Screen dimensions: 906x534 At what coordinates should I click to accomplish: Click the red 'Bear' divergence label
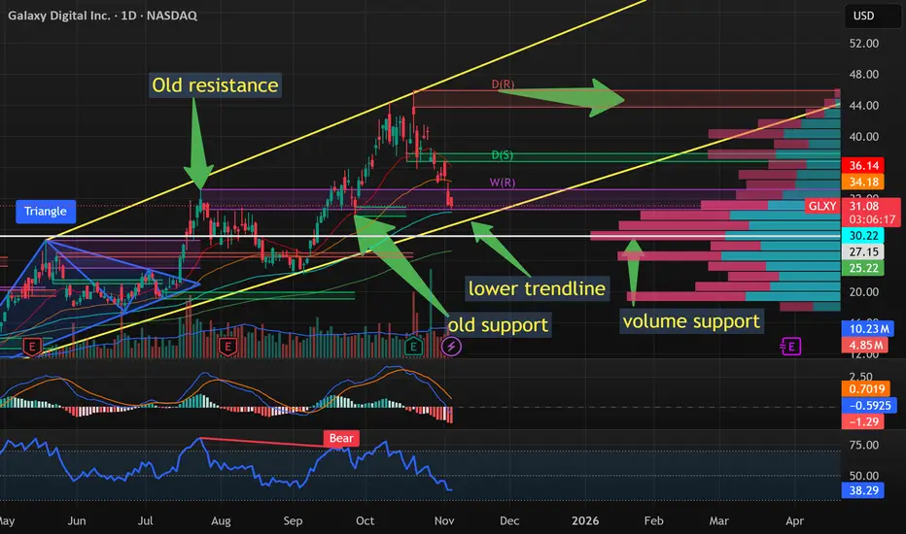tap(341, 438)
